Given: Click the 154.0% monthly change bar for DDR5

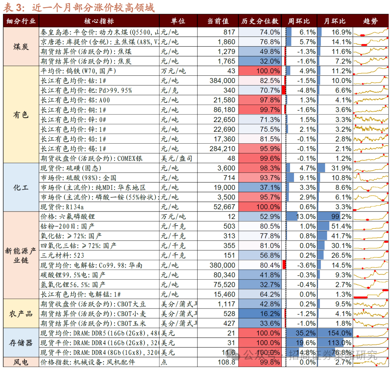Looking at the screenshot, I should [334, 333].
